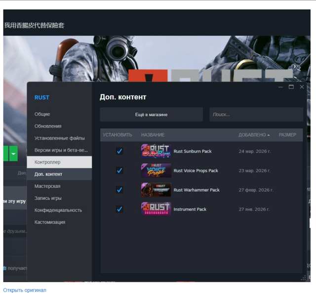Open Rust Sunburn Pack thumbnail

(x=156, y=151)
